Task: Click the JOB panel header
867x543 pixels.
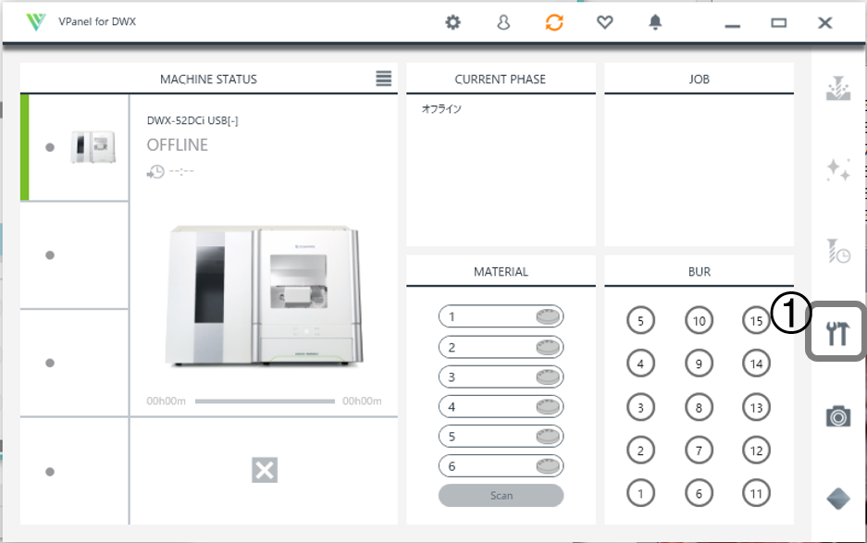Action: click(699, 79)
